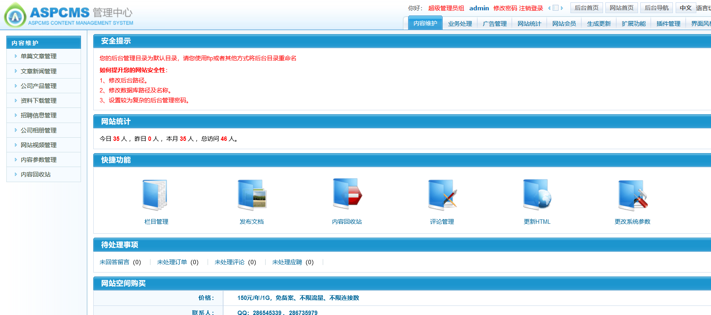Click the 更改系统参数 text label

[x=632, y=222]
